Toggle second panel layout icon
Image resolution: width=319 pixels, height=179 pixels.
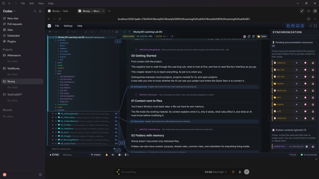click(293, 26)
